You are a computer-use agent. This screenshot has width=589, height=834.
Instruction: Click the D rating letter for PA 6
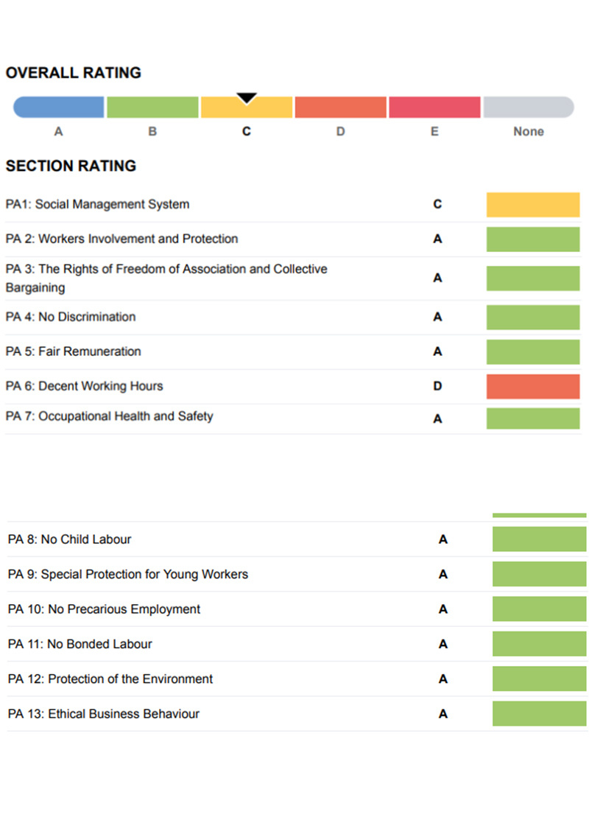(437, 386)
